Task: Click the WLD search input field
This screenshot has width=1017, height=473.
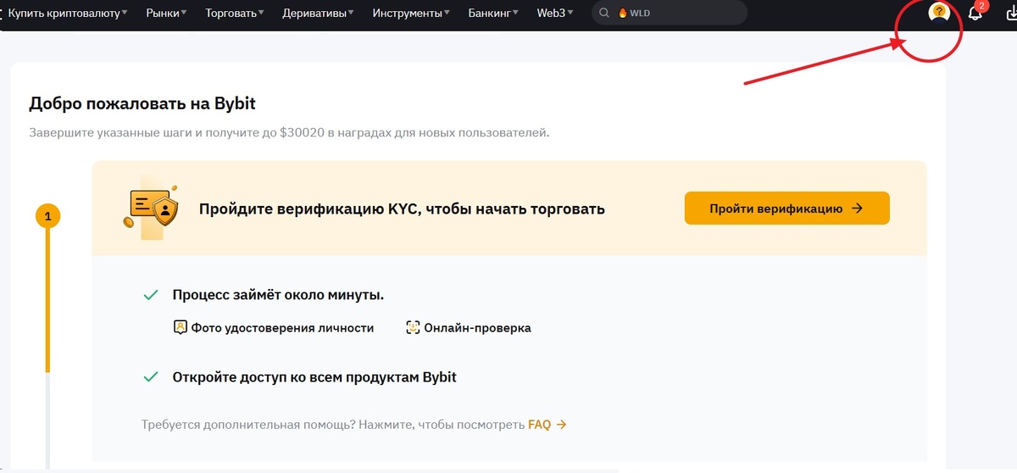Action: (x=670, y=13)
